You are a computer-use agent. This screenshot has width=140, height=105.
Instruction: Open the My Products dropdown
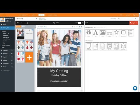pyautogui.click(x=23, y=15)
